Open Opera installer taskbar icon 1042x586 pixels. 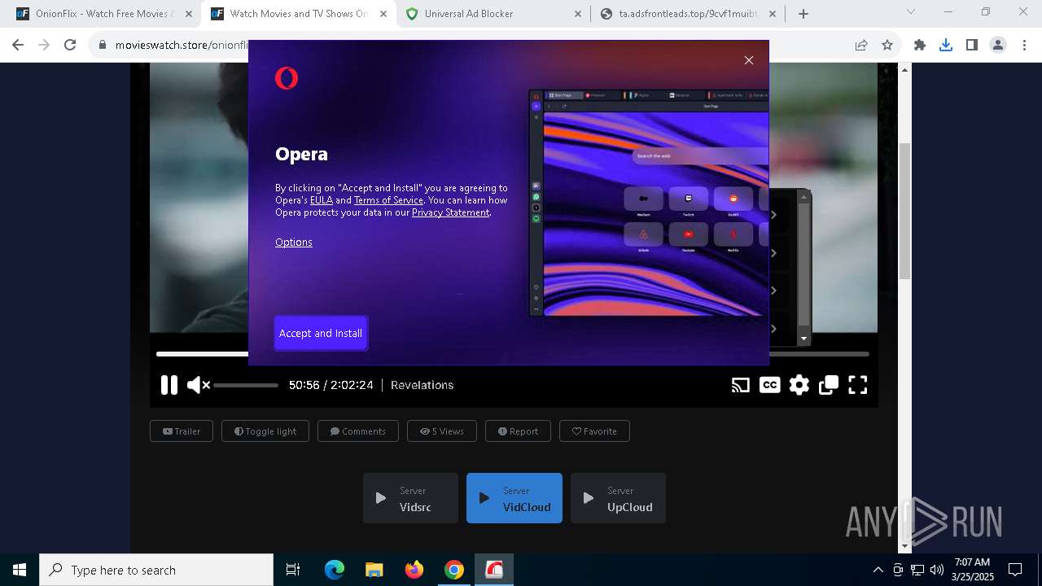point(494,570)
